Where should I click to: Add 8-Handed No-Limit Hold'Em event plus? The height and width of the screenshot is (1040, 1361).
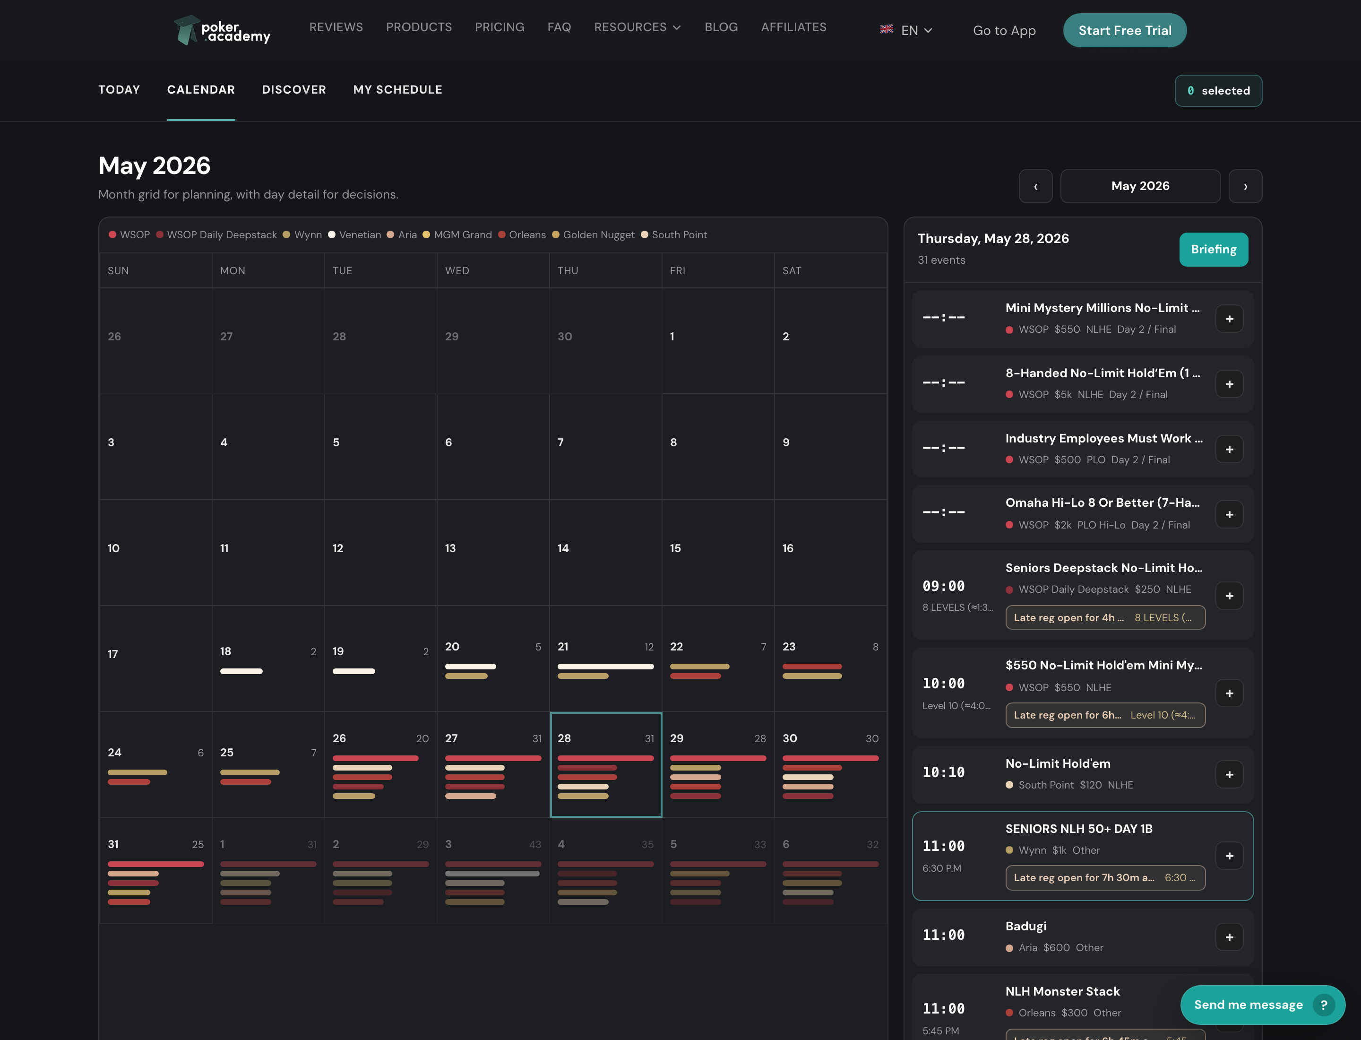[1229, 384]
